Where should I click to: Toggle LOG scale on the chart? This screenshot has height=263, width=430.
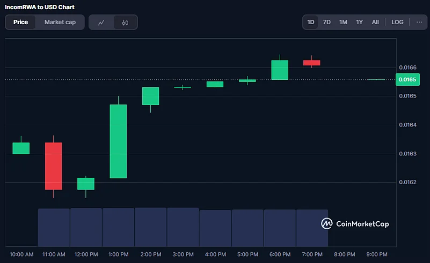point(397,22)
